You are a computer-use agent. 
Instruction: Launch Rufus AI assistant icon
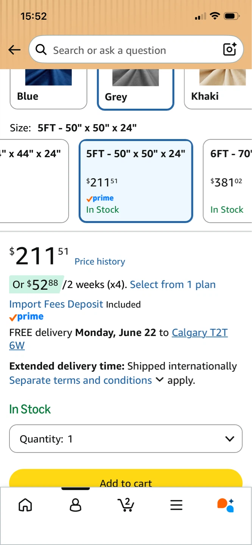[226, 505]
